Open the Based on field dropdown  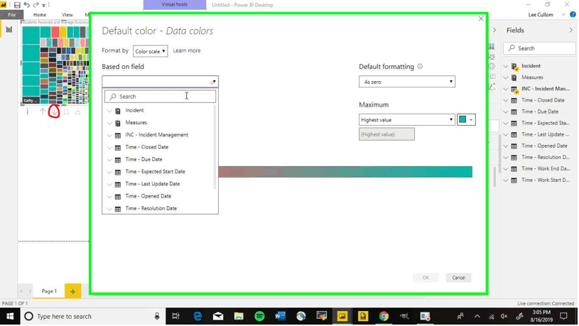tap(161, 82)
